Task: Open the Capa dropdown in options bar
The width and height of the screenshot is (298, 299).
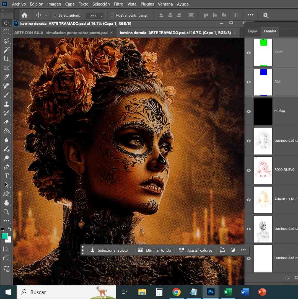Action: pyautogui.click(x=94, y=16)
